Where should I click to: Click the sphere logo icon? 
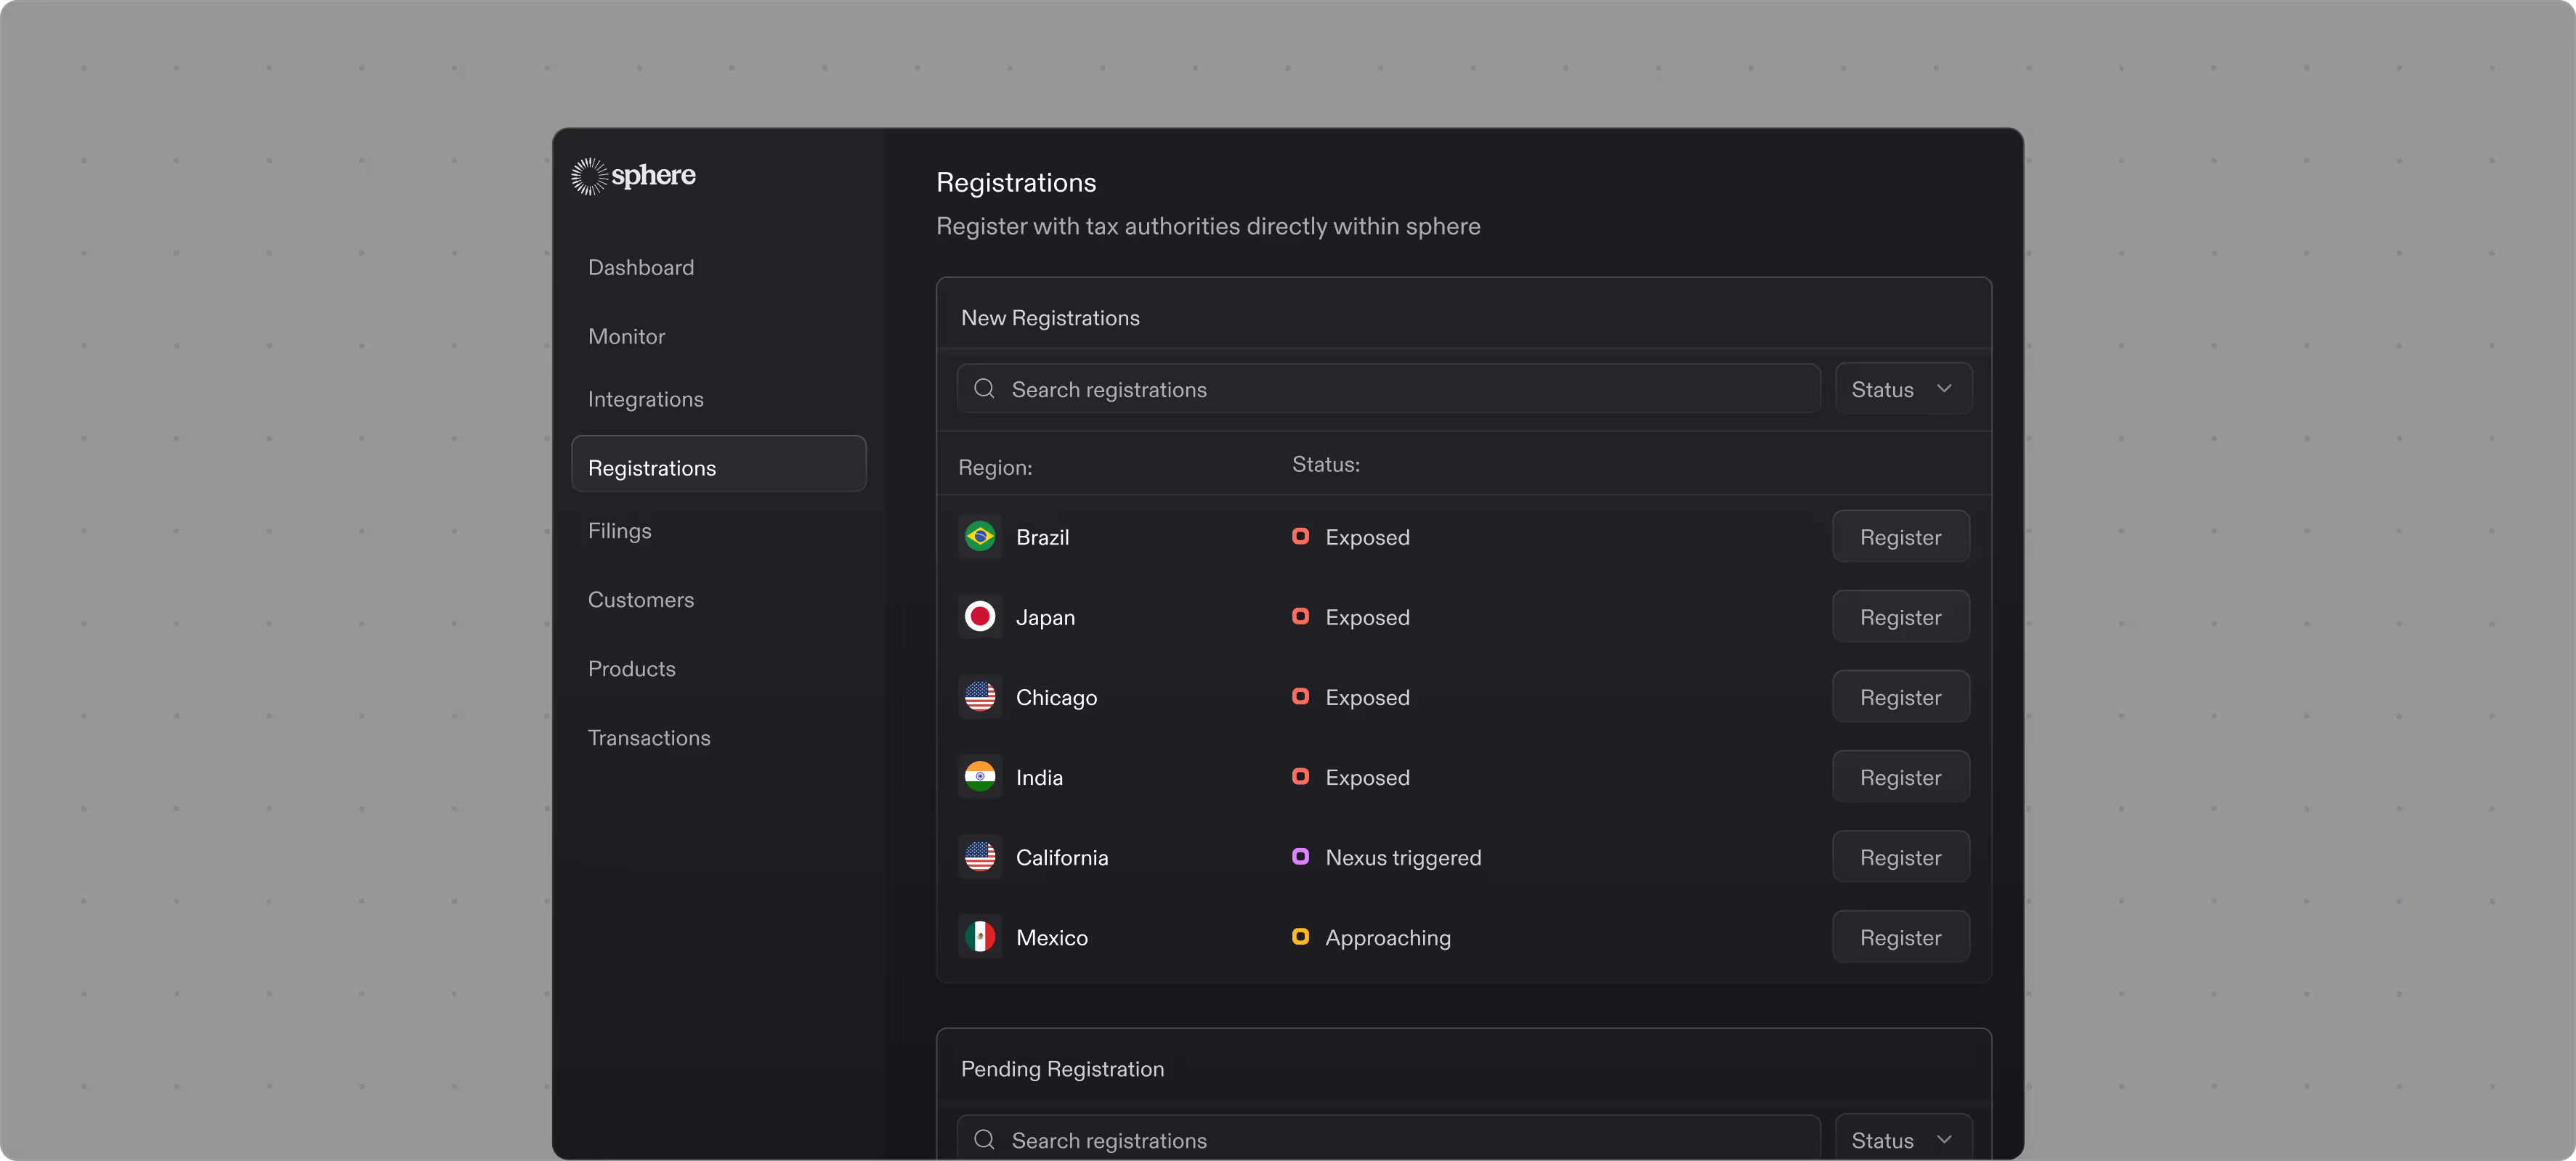point(589,176)
